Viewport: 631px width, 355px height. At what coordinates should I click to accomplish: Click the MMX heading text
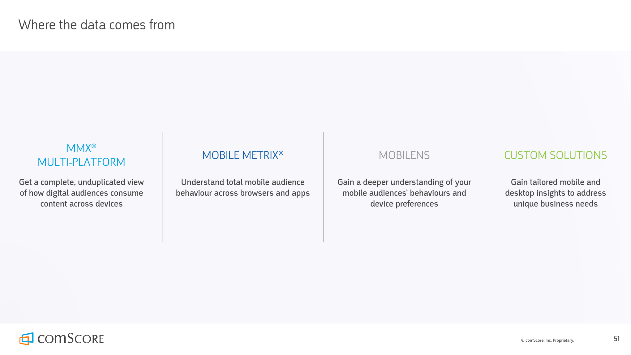tap(79, 148)
